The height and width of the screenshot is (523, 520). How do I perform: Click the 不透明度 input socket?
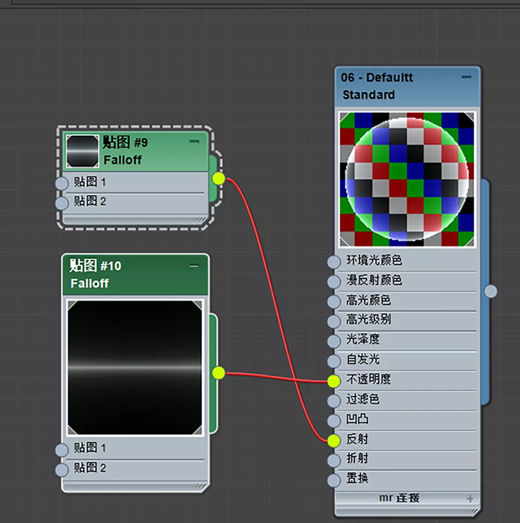334,380
